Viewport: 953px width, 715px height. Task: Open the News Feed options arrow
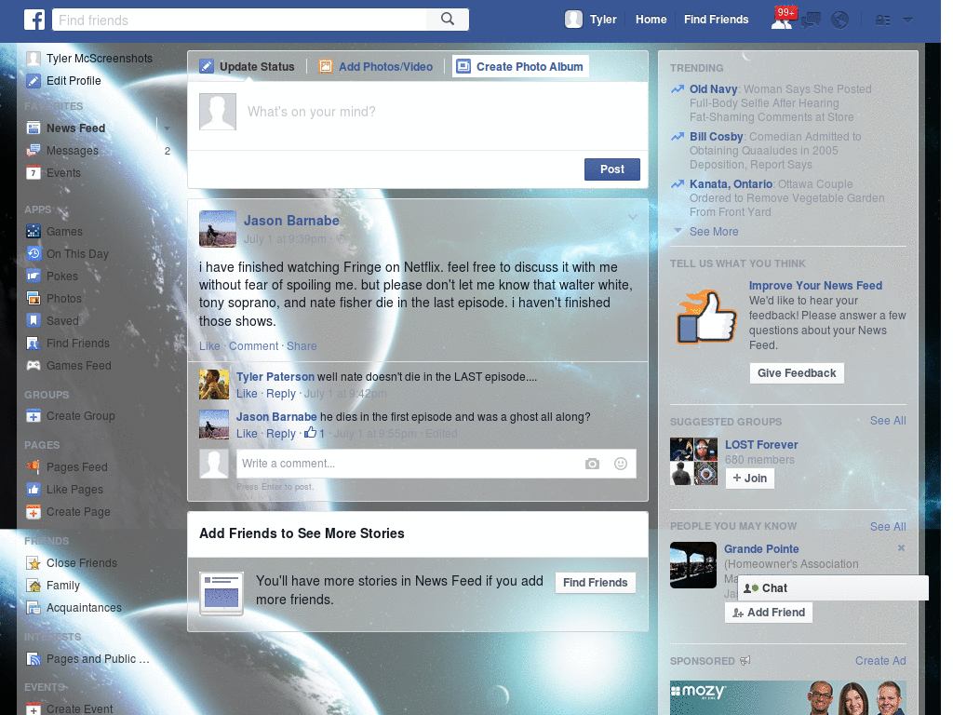[x=167, y=128]
